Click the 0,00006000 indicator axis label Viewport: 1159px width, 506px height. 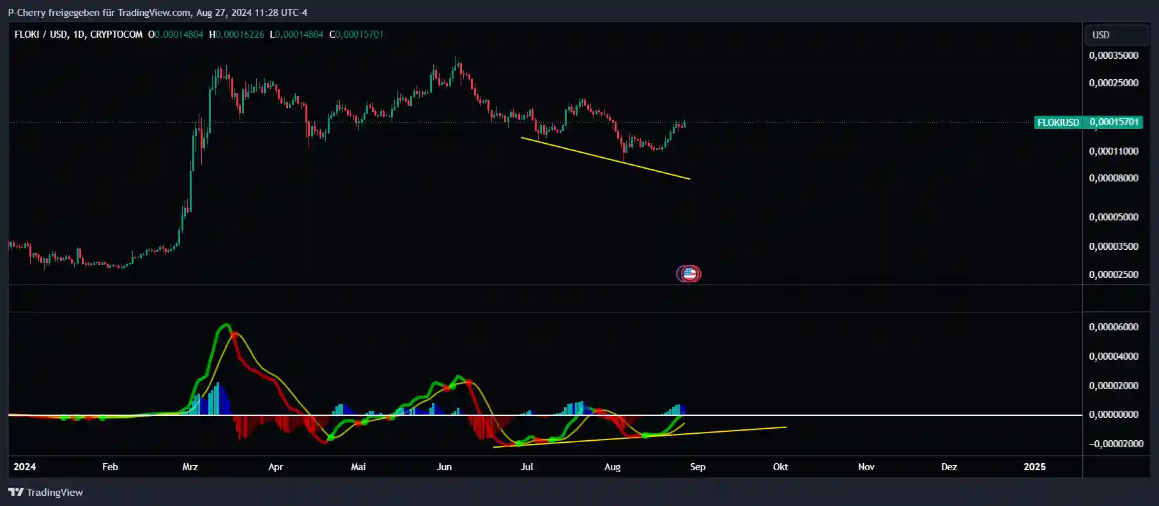click(x=1114, y=327)
